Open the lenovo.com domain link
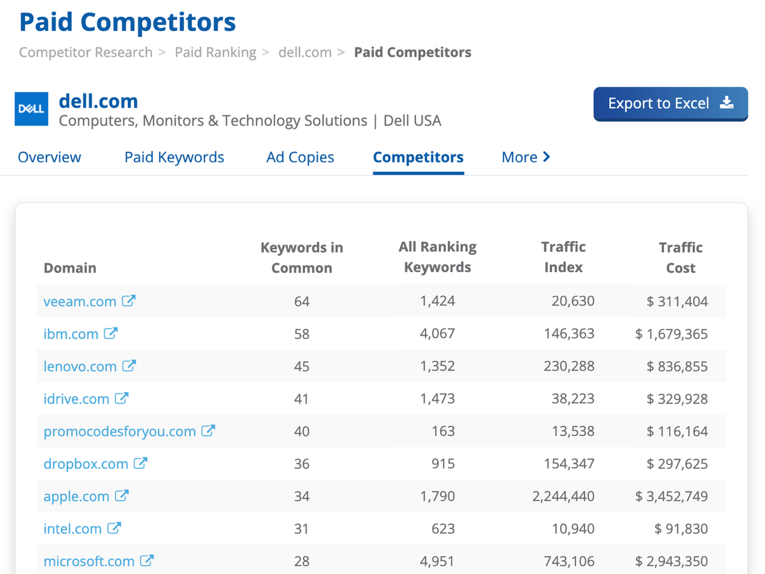 [x=80, y=366]
